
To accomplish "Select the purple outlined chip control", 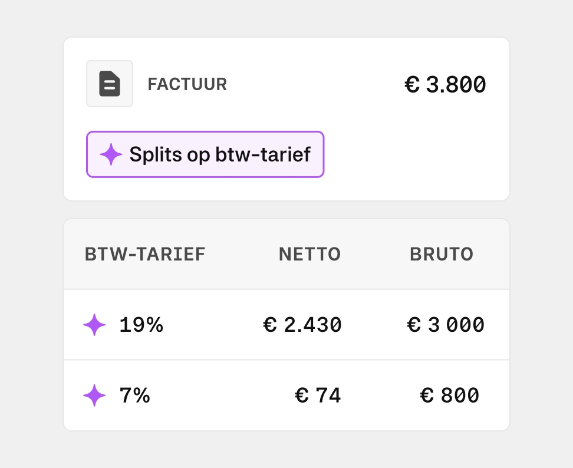I will tap(205, 154).
